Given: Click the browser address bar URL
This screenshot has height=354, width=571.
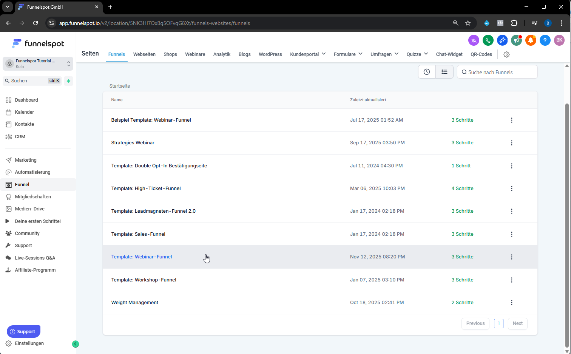Looking at the screenshot, I should pos(154,23).
